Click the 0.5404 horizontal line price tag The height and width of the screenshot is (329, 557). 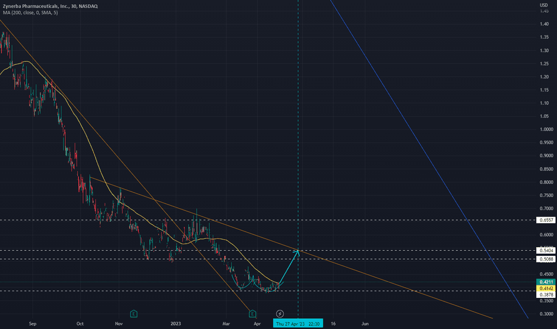pyautogui.click(x=546, y=251)
